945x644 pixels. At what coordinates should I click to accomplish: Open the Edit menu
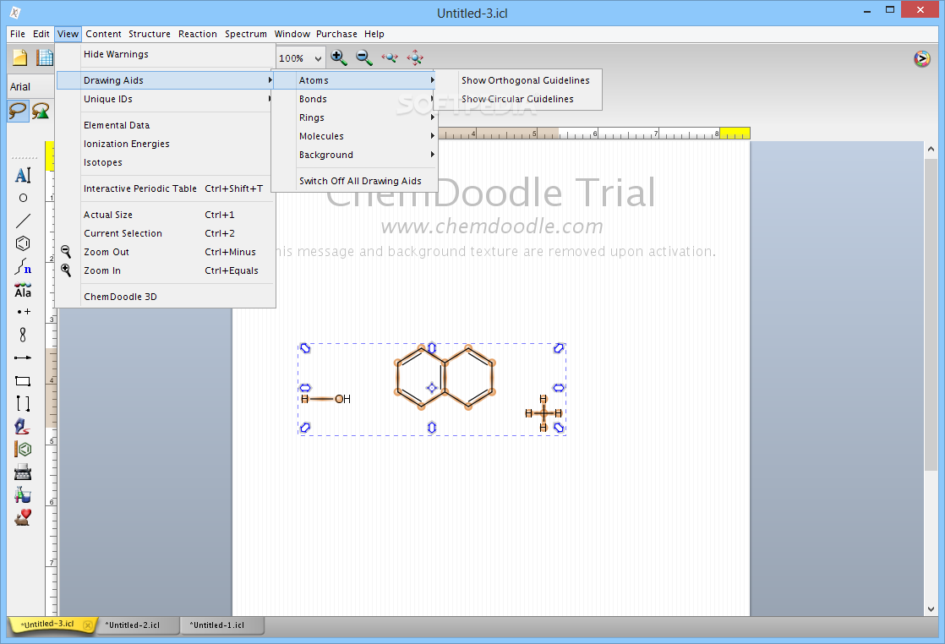tap(41, 34)
